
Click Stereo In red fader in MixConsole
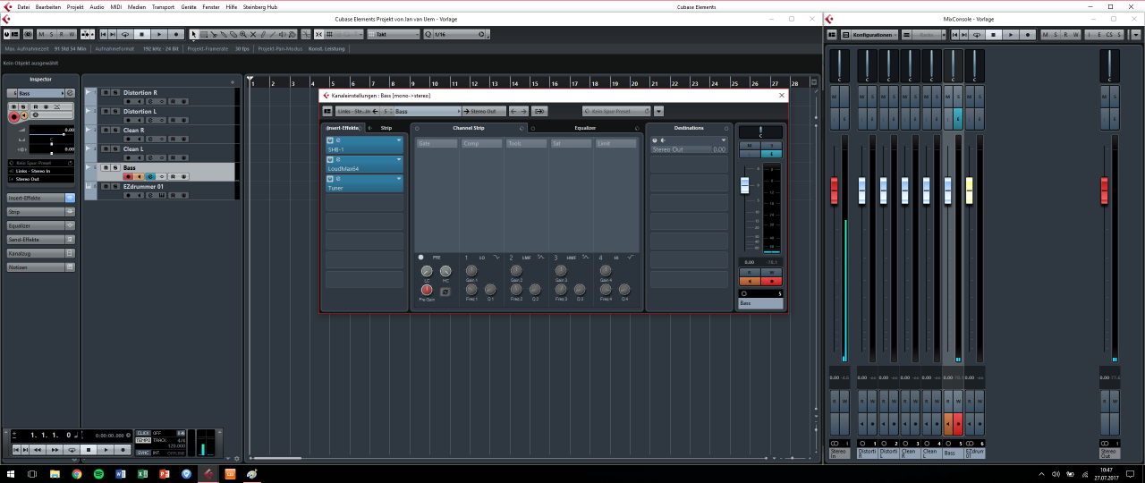tap(835, 190)
